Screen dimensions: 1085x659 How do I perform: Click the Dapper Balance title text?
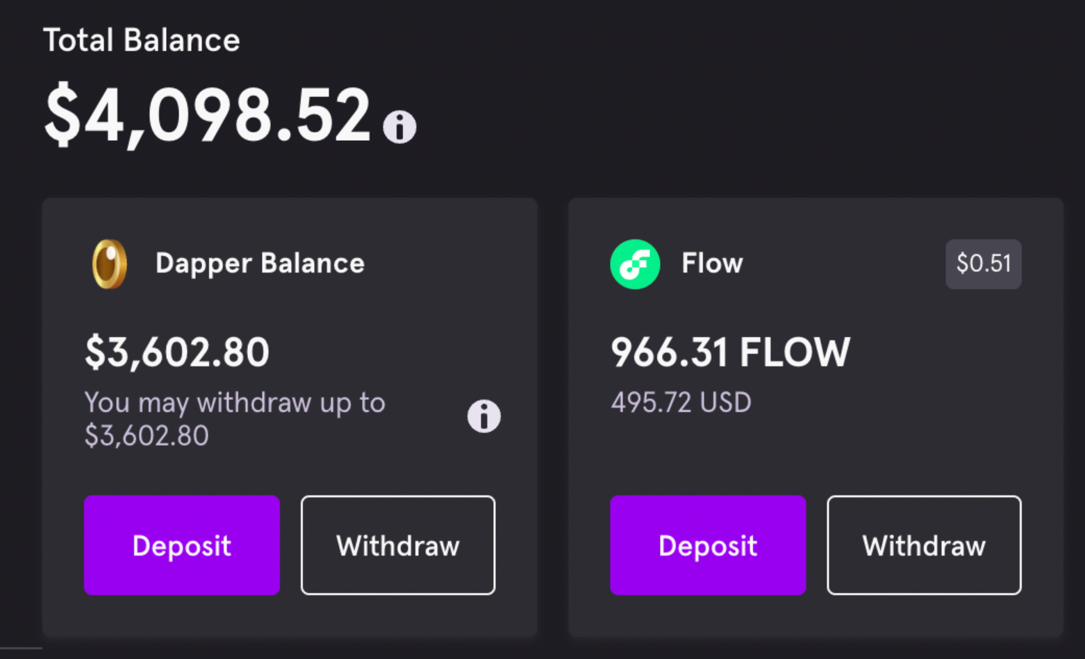coord(260,264)
